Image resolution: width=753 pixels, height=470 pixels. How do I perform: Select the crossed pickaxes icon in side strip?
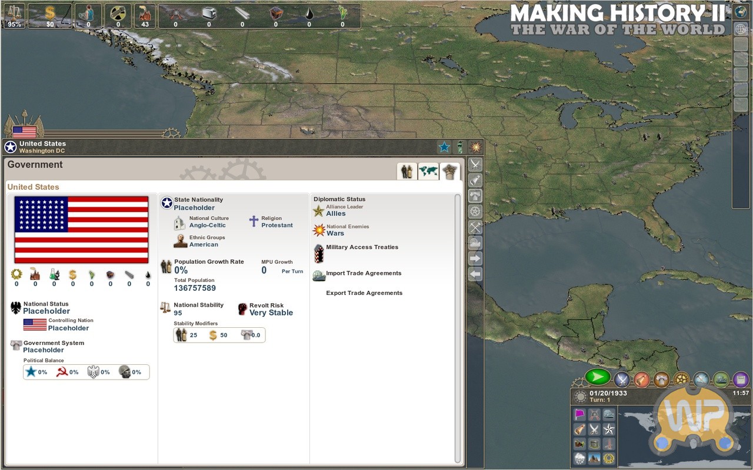[475, 227]
